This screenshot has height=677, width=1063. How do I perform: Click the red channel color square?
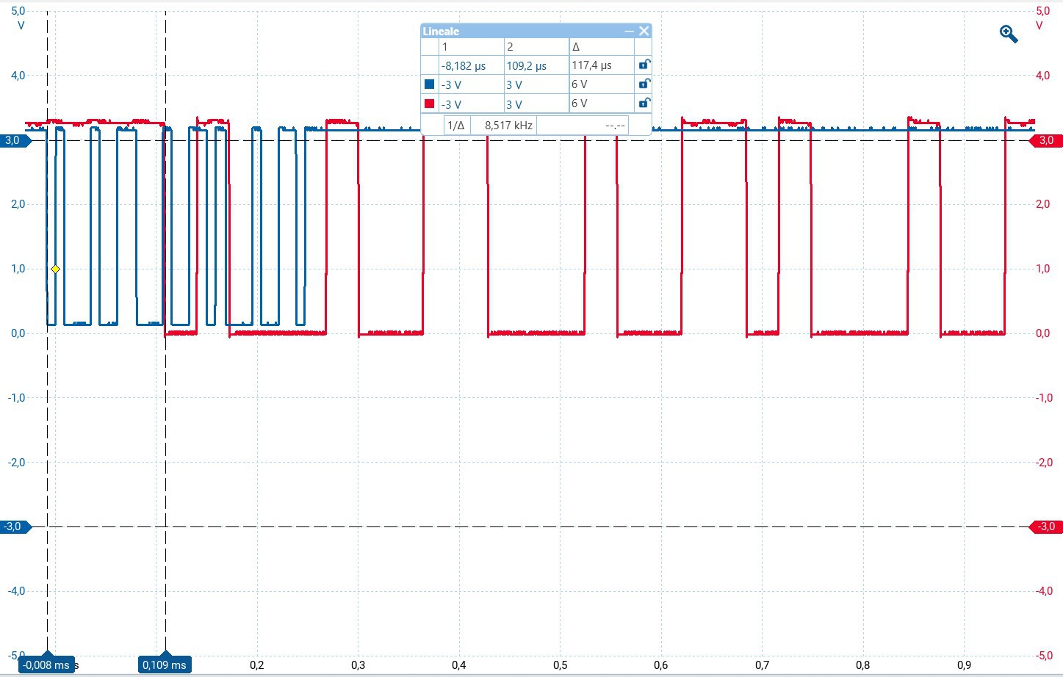pyautogui.click(x=430, y=104)
